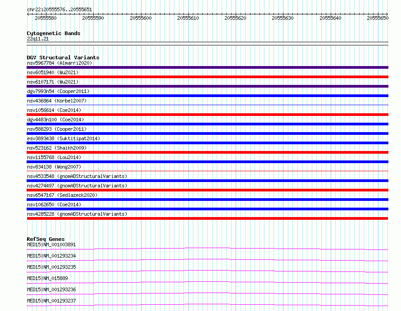
Task: Select the red bar under nsv1056614
Action: (x=207, y=115)
